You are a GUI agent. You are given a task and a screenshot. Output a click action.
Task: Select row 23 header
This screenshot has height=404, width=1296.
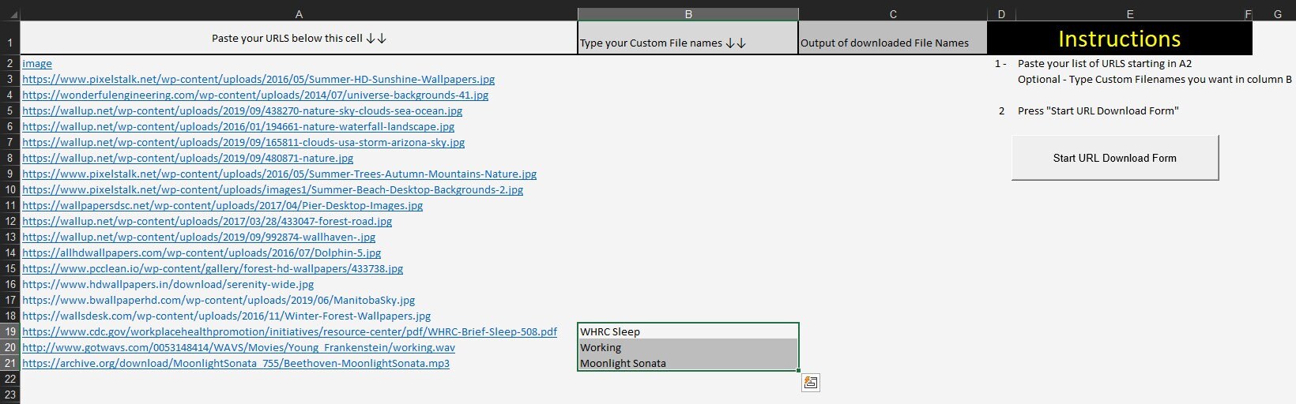pos(9,395)
